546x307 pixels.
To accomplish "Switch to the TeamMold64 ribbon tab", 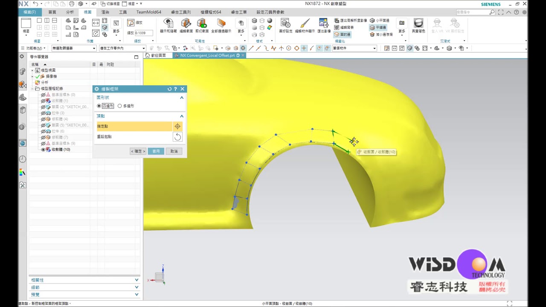I will click(x=149, y=12).
